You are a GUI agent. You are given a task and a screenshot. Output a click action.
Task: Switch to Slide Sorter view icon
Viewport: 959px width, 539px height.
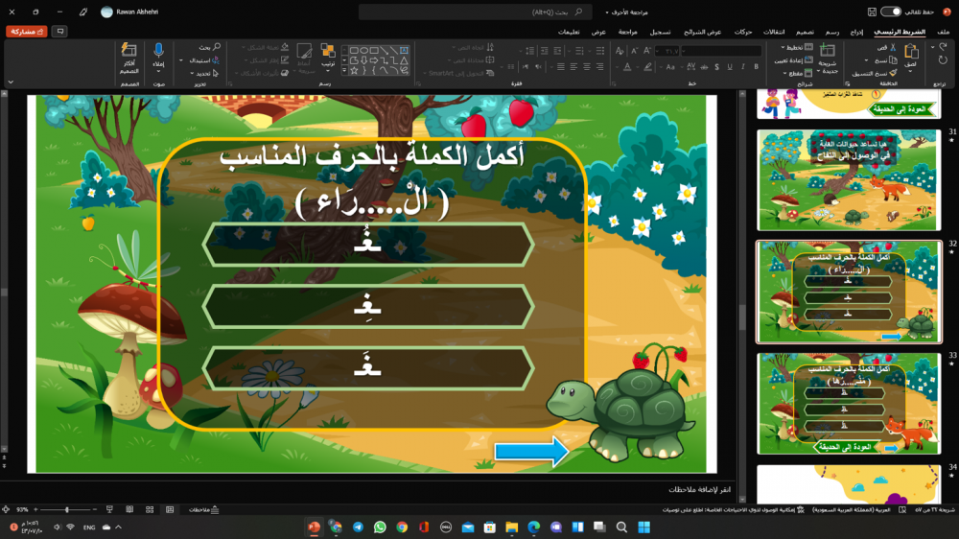150,509
